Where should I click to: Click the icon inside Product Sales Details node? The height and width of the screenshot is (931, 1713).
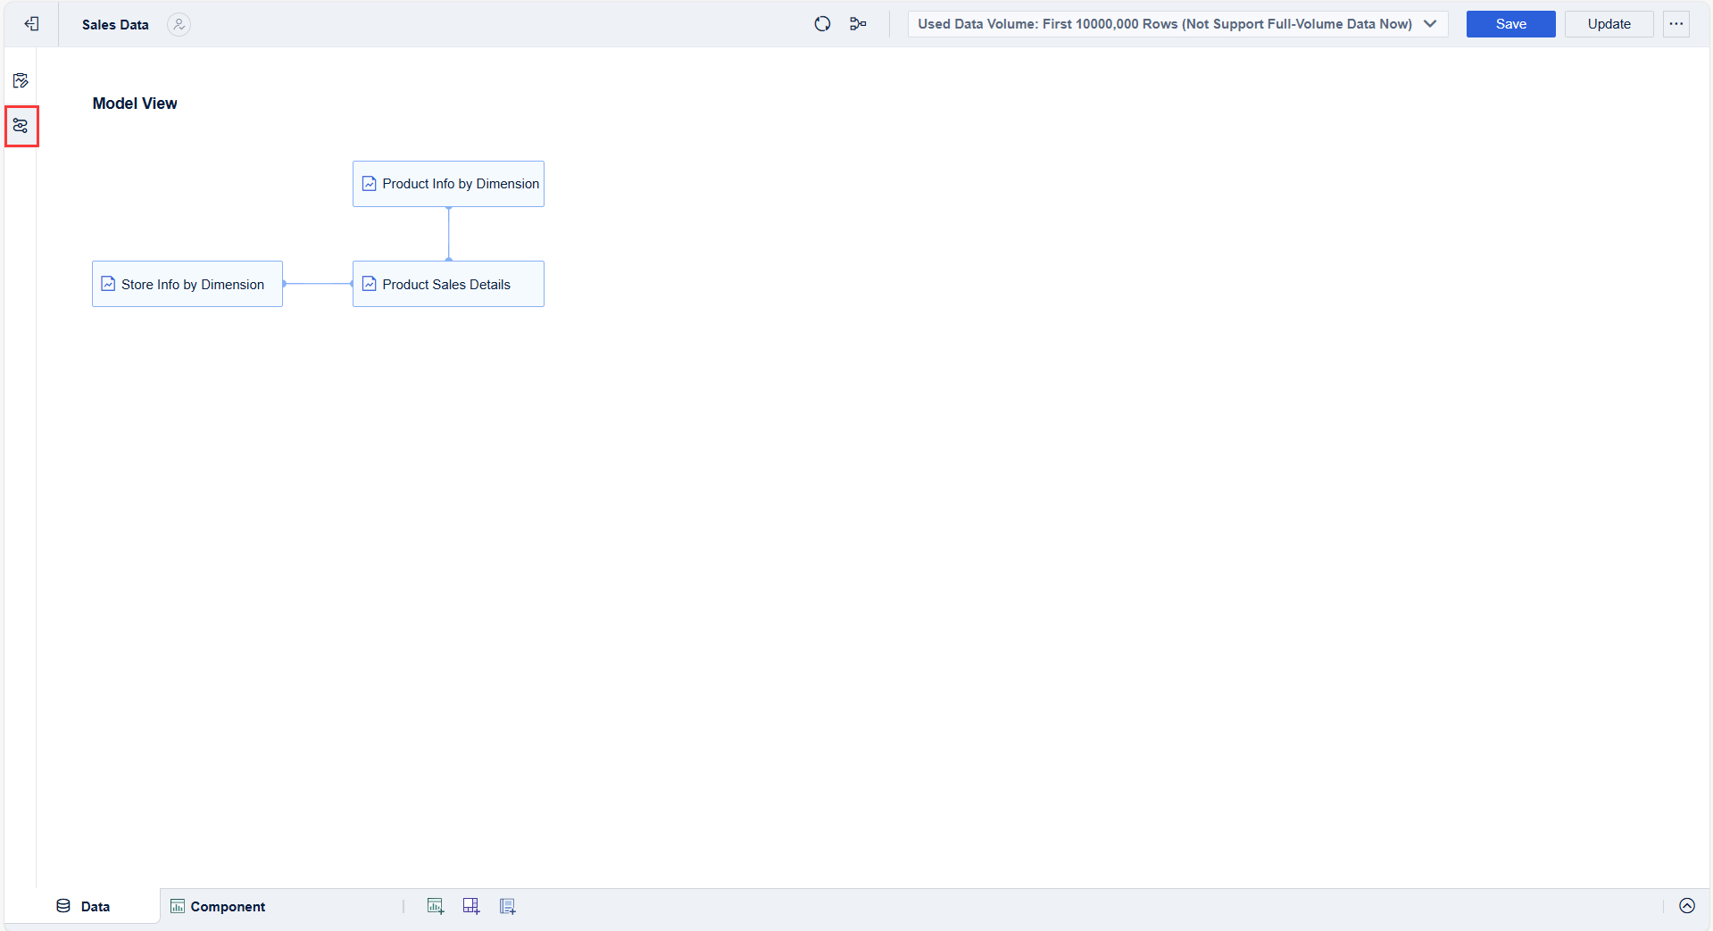369,284
